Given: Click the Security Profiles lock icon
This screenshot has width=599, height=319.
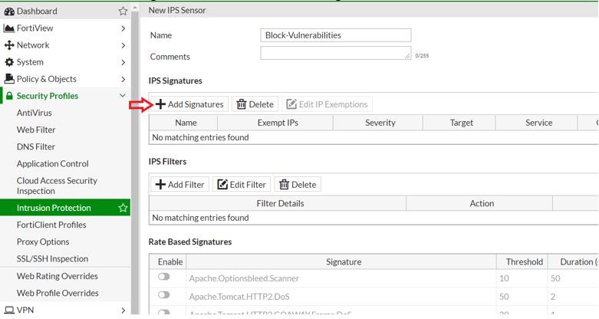Looking at the screenshot, I should [x=9, y=96].
